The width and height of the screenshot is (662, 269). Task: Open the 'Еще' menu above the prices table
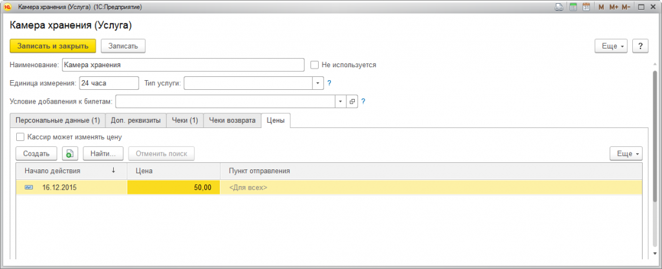click(x=626, y=154)
